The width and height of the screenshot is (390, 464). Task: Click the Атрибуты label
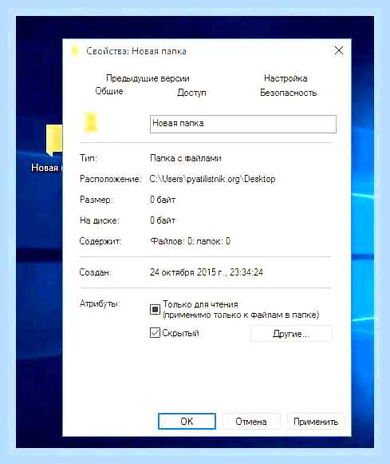tap(100, 303)
